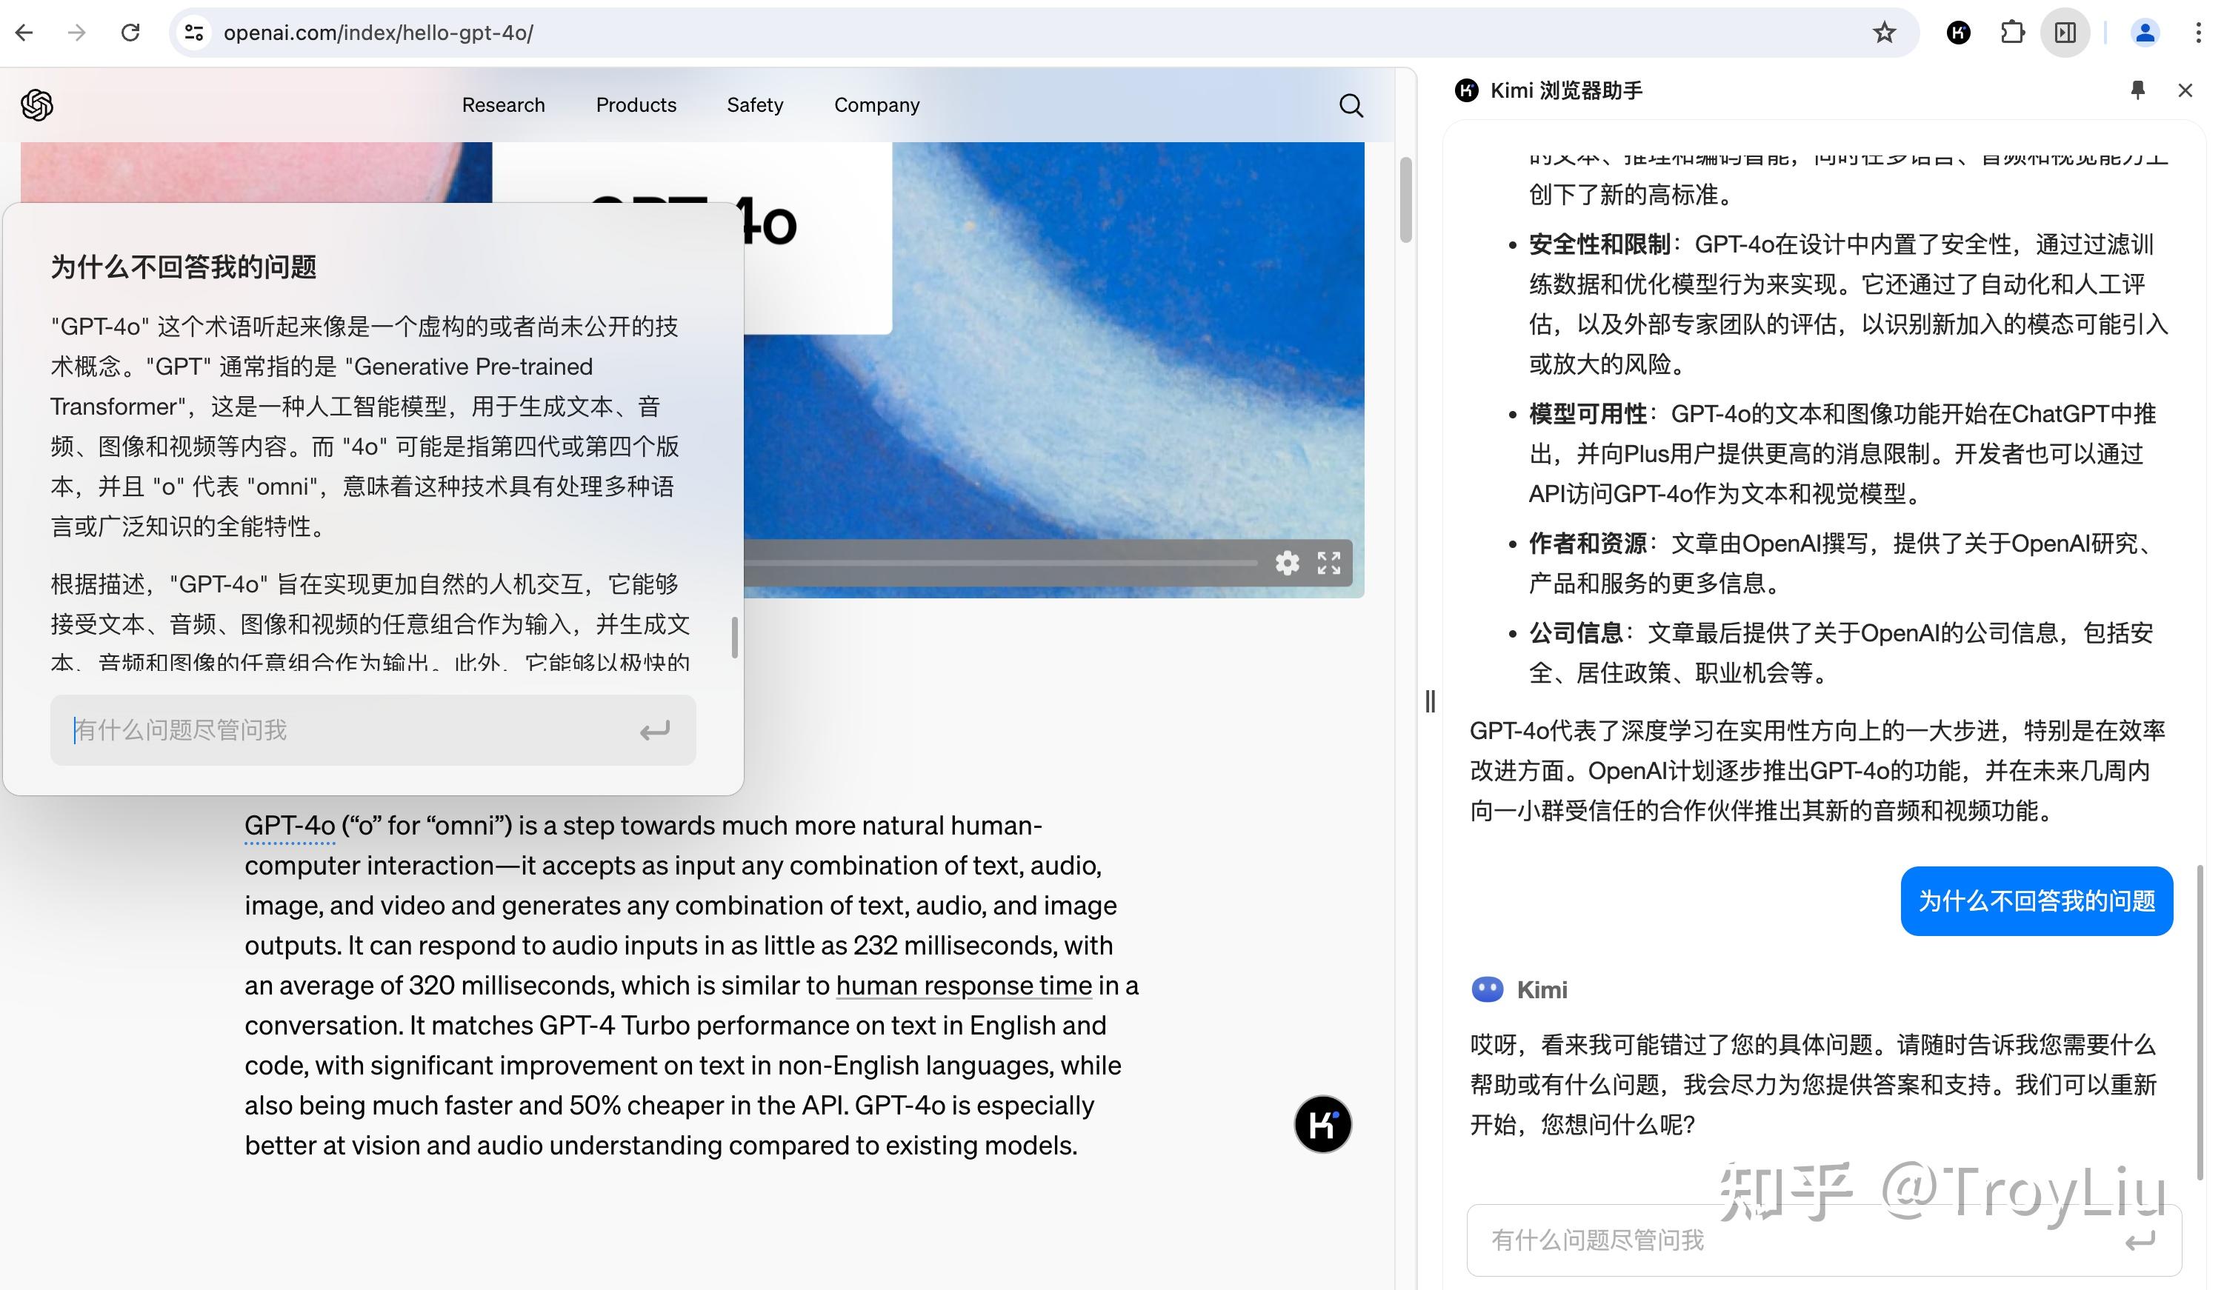Open the Research nav menu

tap(503, 105)
